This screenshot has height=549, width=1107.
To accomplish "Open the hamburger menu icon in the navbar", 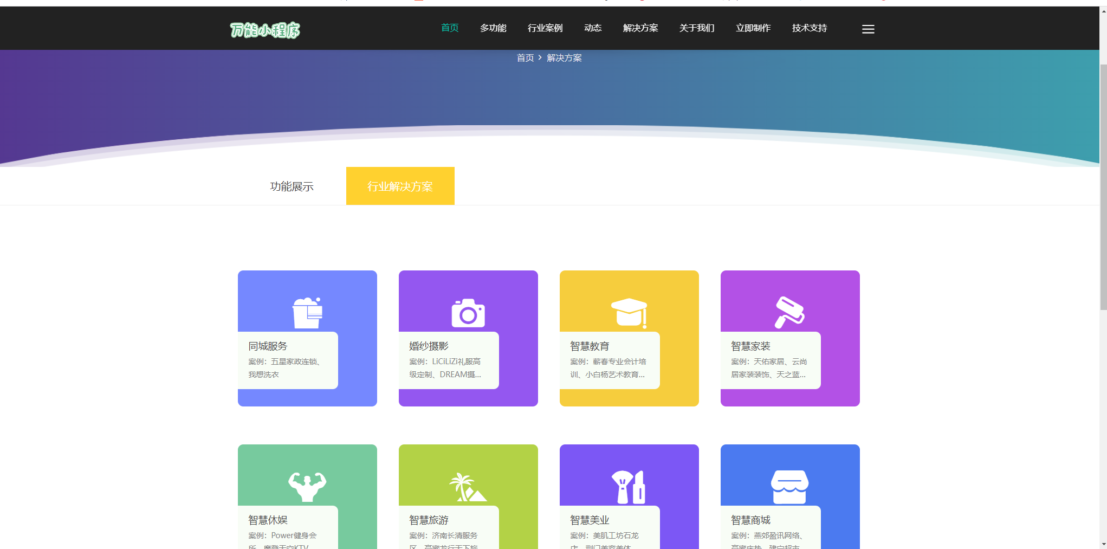I will 868,29.
